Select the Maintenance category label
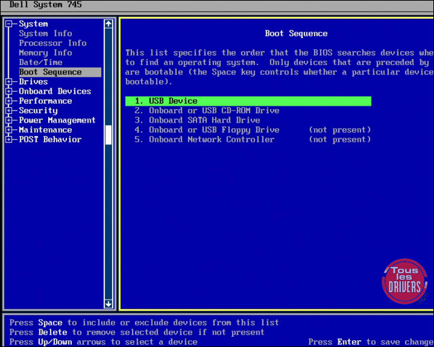Image resolution: width=434 pixels, height=347 pixels. tap(45, 129)
